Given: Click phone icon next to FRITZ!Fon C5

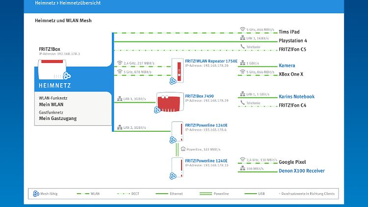Looking at the screenshot, I should [242, 47].
